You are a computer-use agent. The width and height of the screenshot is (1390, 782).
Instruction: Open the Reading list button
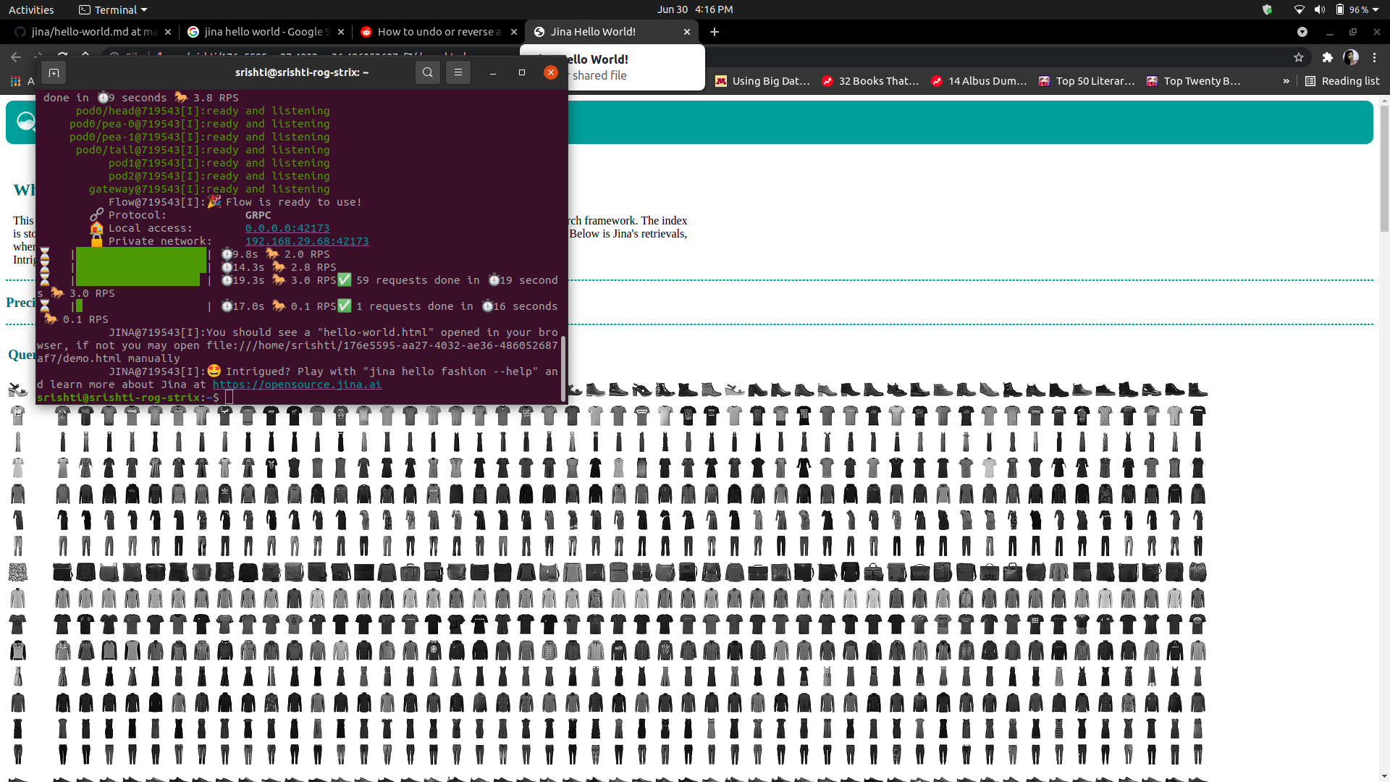1342,81
